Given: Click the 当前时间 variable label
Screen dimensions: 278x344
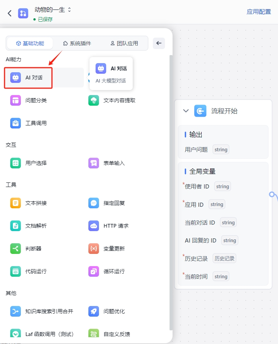Looking at the screenshot, I should click(x=196, y=277).
